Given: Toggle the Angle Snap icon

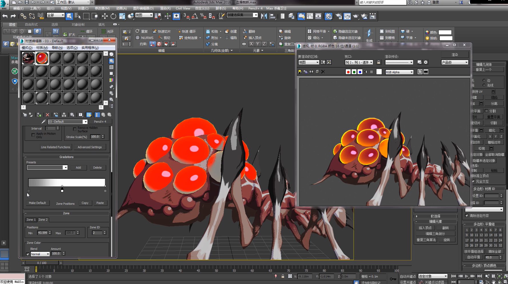Looking at the screenshot, I should click(x=195, y=16).
